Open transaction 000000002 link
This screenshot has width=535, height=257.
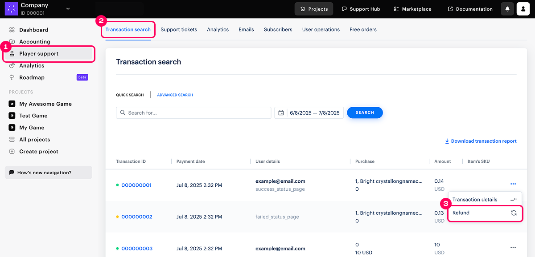click(137, 217)
